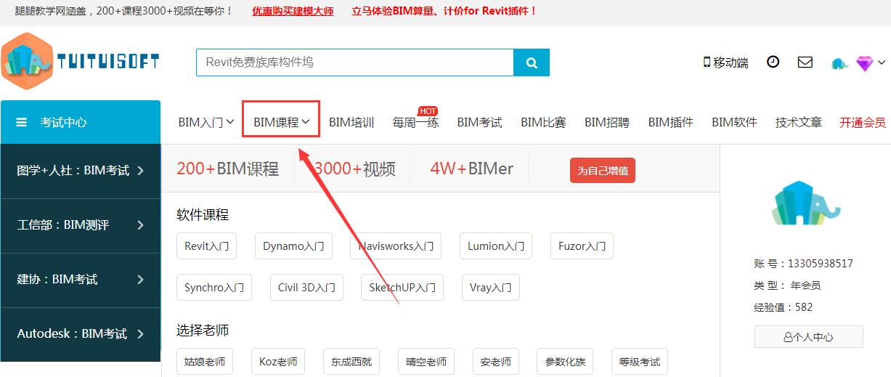Screen dimensions: 891x377
Task: Click the hamburger icon beside 考试中心
Action: tap(22, 122)
